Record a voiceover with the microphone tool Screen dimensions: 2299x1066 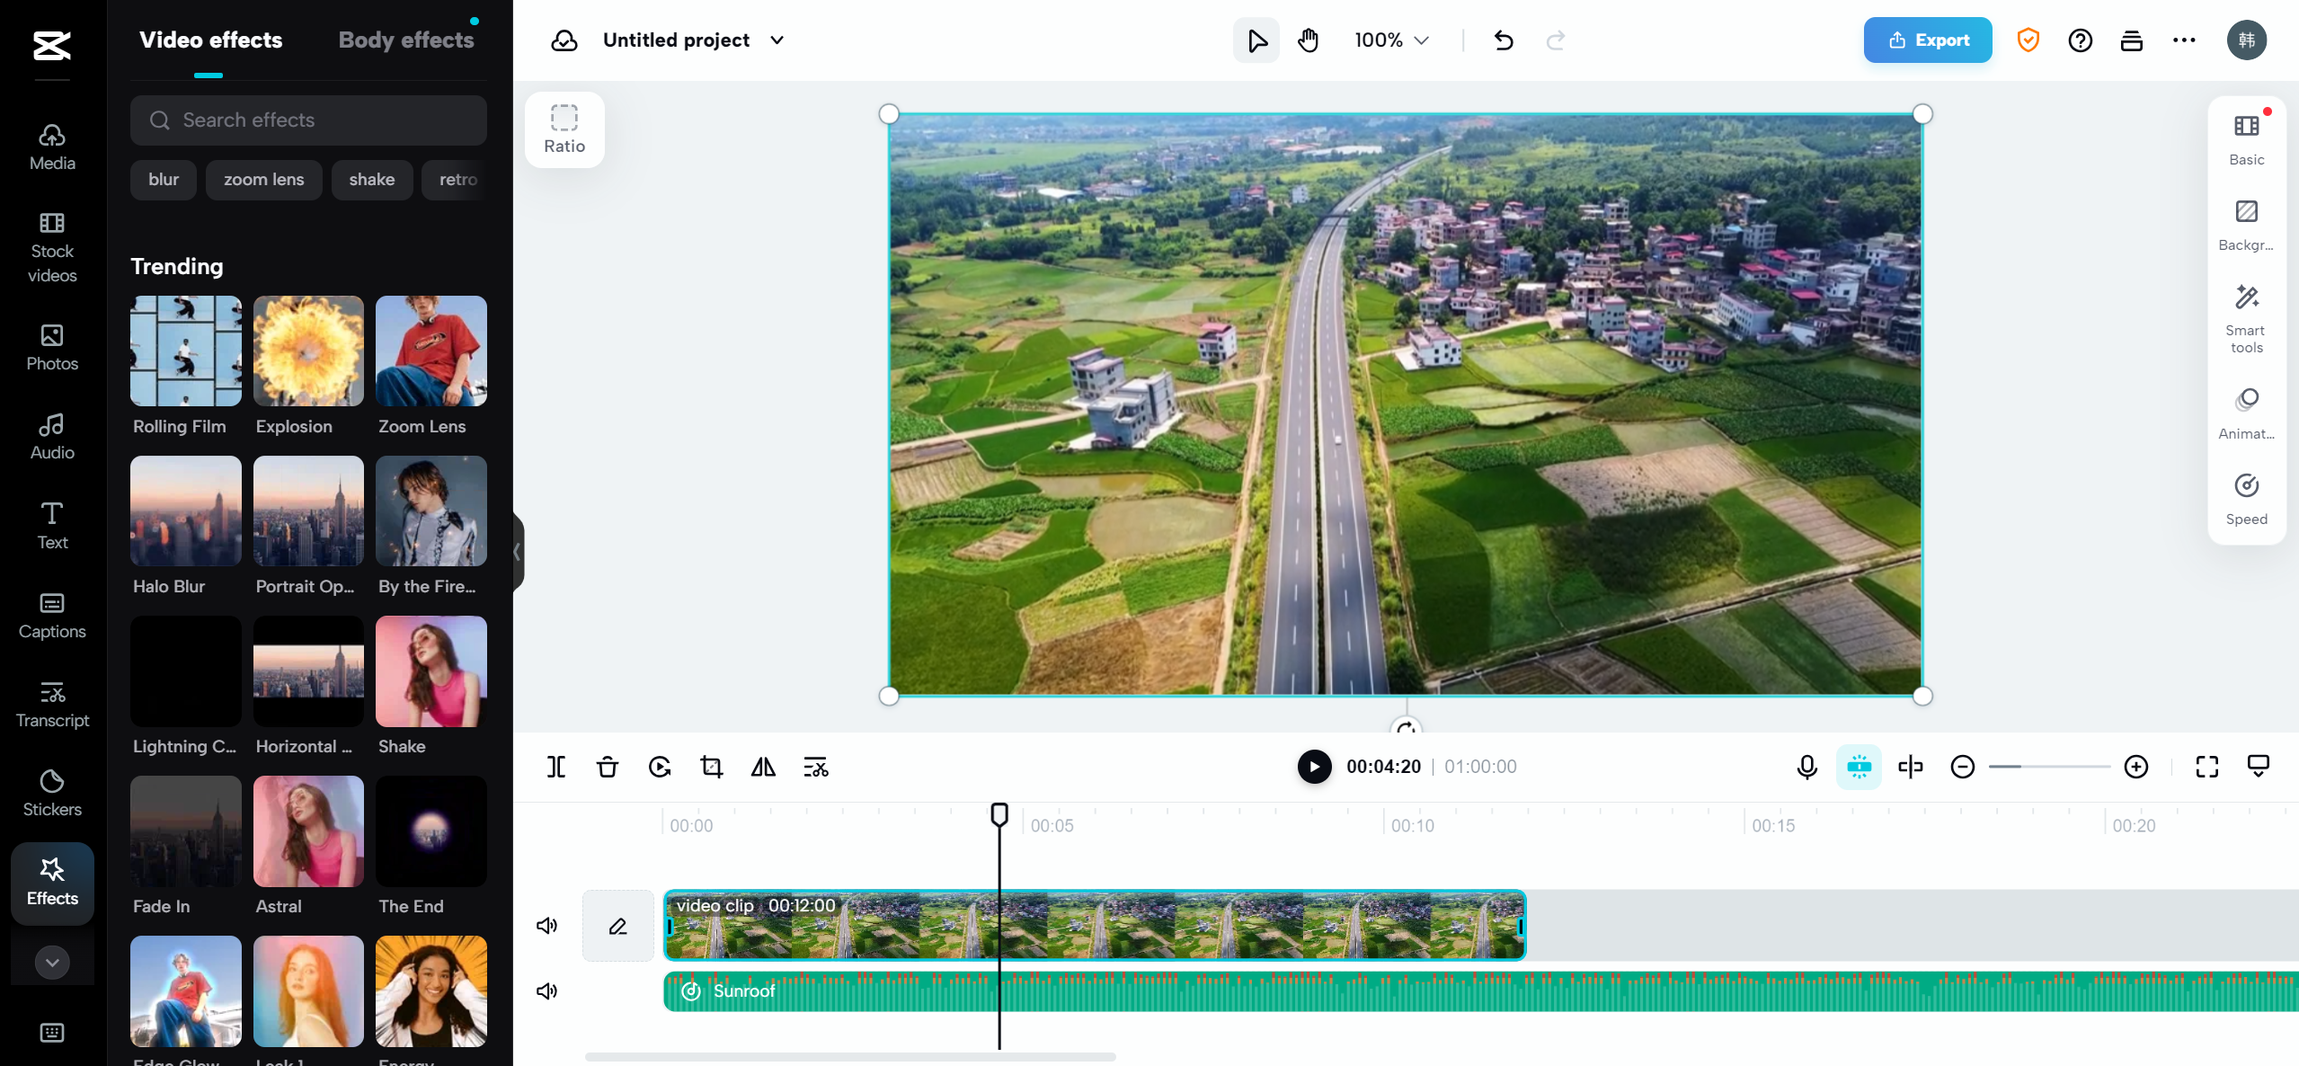[1806, 767]
